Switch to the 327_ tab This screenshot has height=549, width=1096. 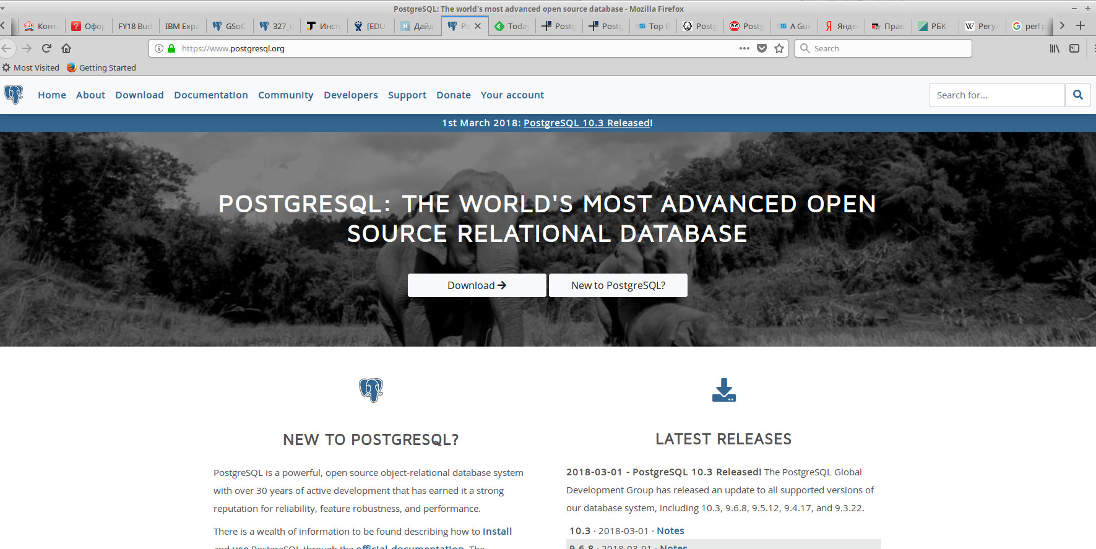tap(277, 26)
